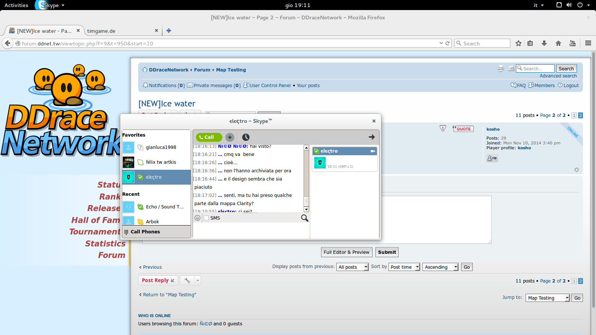This screenshot has width=596, height=335.
Task: Expand the All posts dropdown
Action: (x=352, y=267)
